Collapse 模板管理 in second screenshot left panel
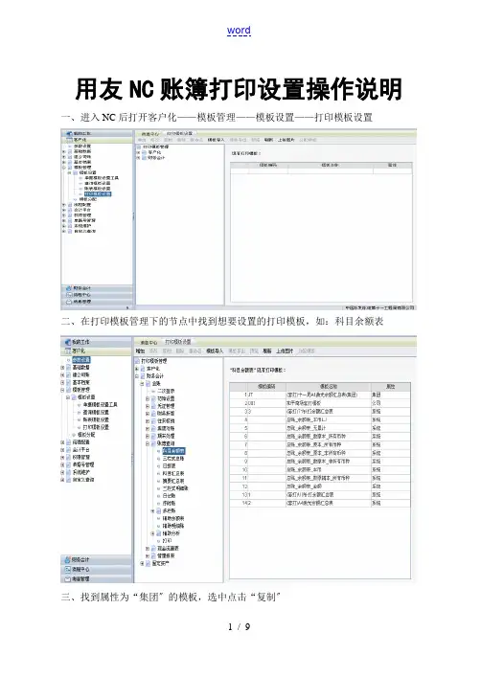Screen dimensions: 481x678 [x=63, y=390]
